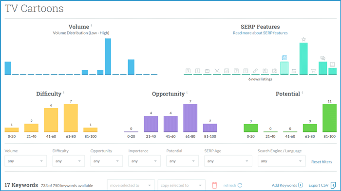Screen dimensions: 341x191
Task: Select the Opportunity 41-60 bar
Action: [x=170, y=124]
